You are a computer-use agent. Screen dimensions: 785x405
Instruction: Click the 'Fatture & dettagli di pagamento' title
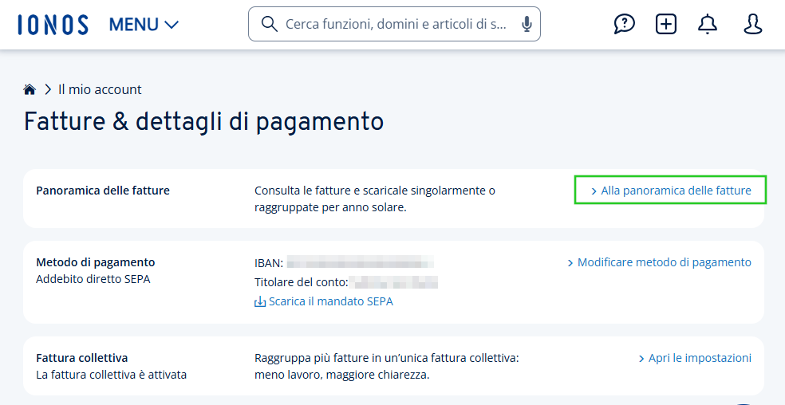[x=203, y=122]
